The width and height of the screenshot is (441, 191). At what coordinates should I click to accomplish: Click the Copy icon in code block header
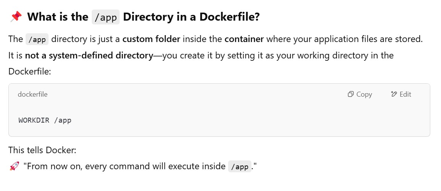(350, 94)
